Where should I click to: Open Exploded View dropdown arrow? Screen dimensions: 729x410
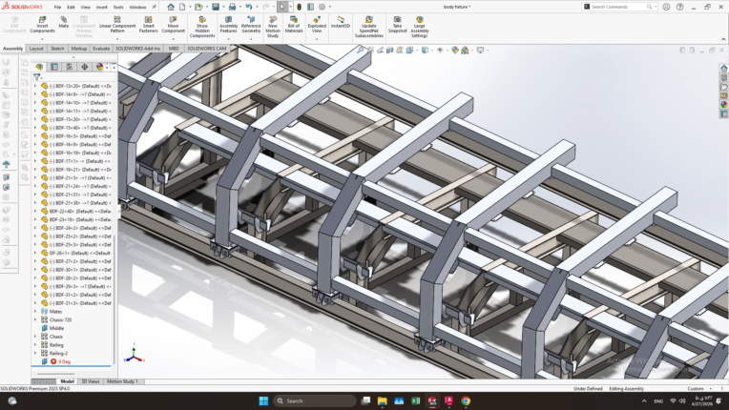coord(317,39)
